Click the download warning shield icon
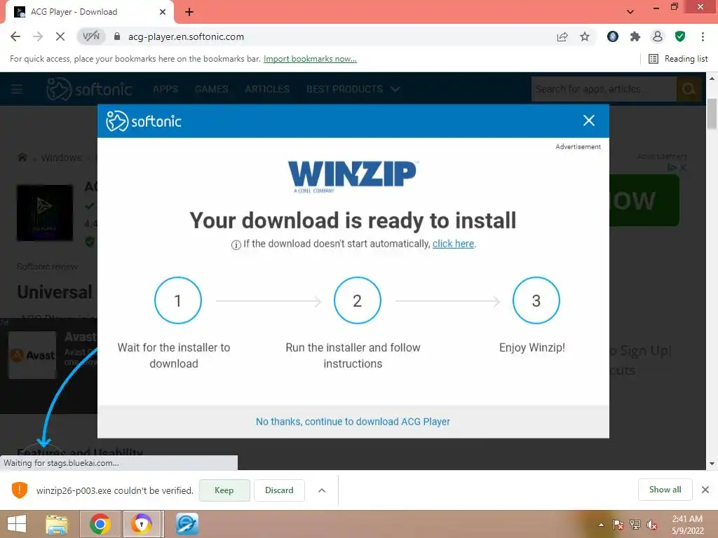The image size is (718, 538). [20, 490]
